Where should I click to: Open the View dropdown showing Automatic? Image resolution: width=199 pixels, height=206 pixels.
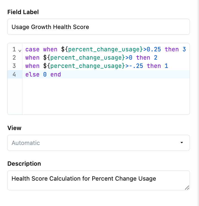[x=98, y=143]
